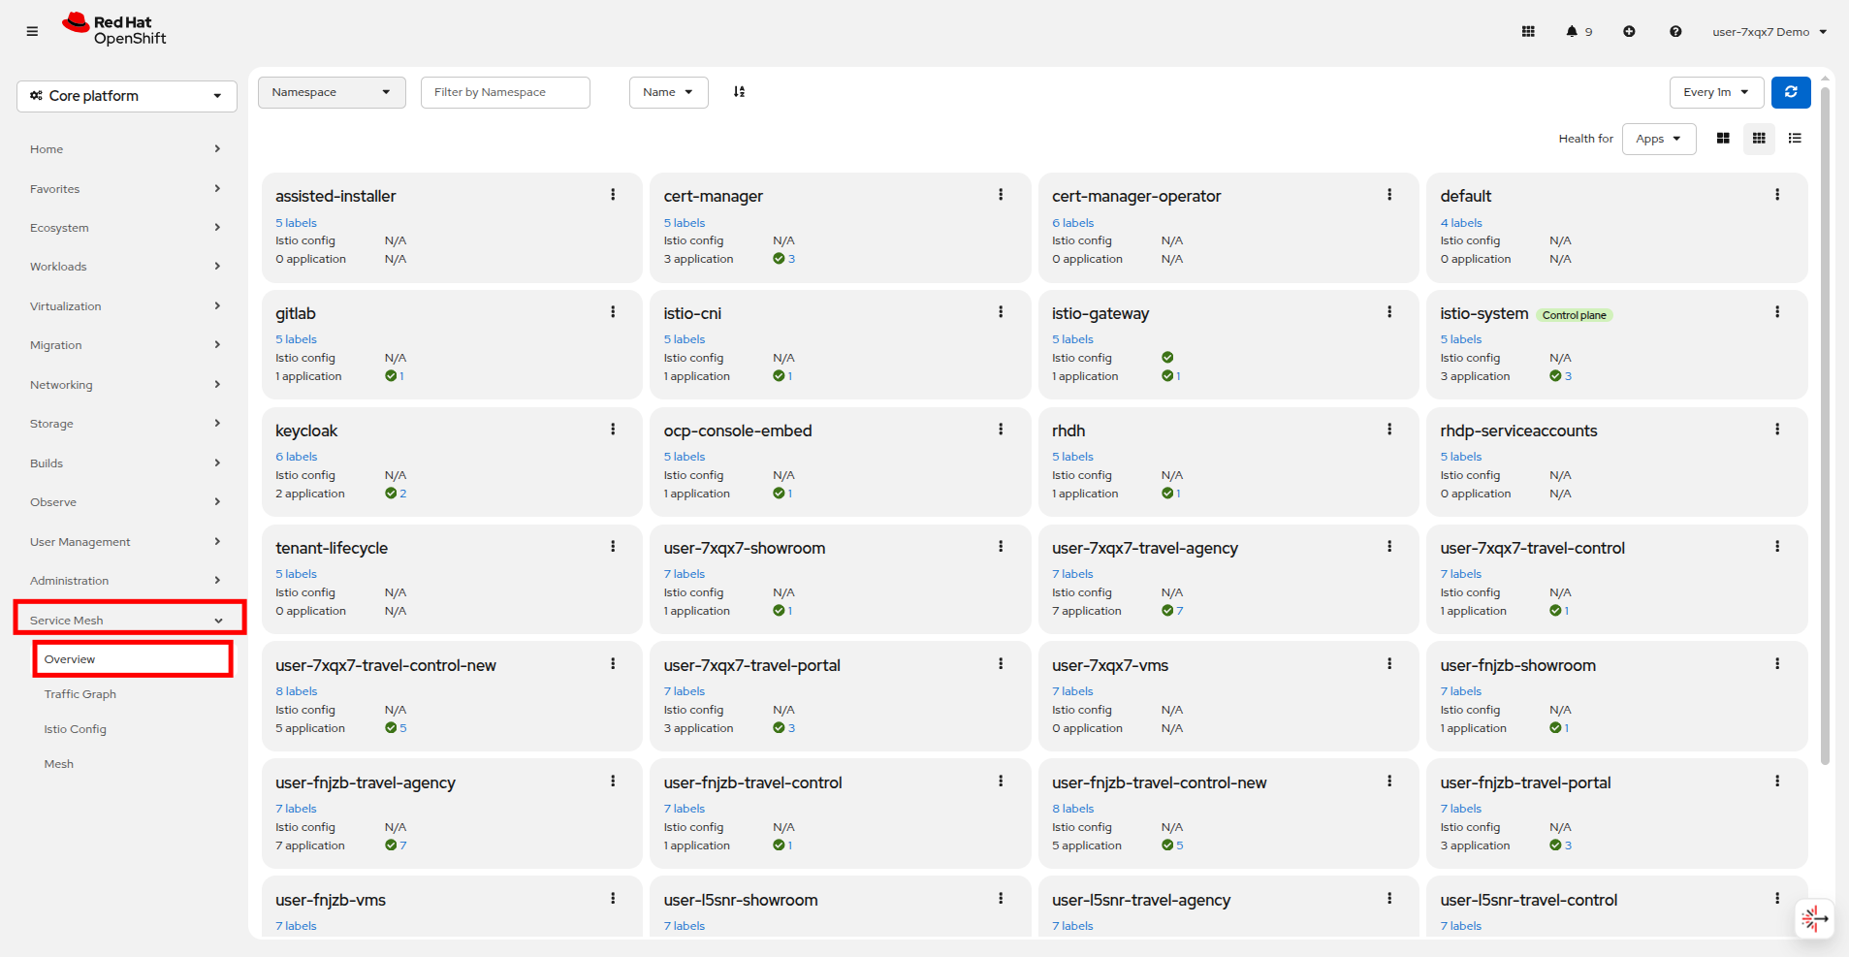Click the plus import icon in header

(1629, 32)
